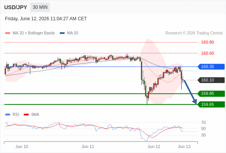Click the RSI 50 axis value

click(203, 129)
